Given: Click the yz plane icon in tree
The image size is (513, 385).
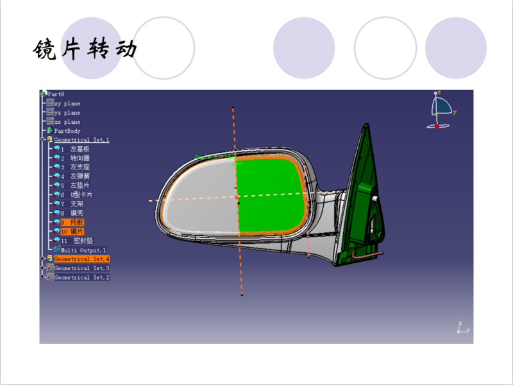Looking at the screenshot, I should coord(50,112).
